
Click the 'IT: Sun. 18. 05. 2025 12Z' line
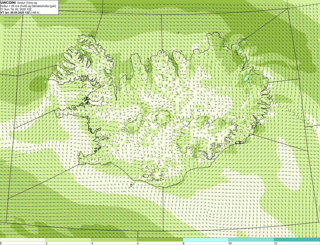(16, 9)
